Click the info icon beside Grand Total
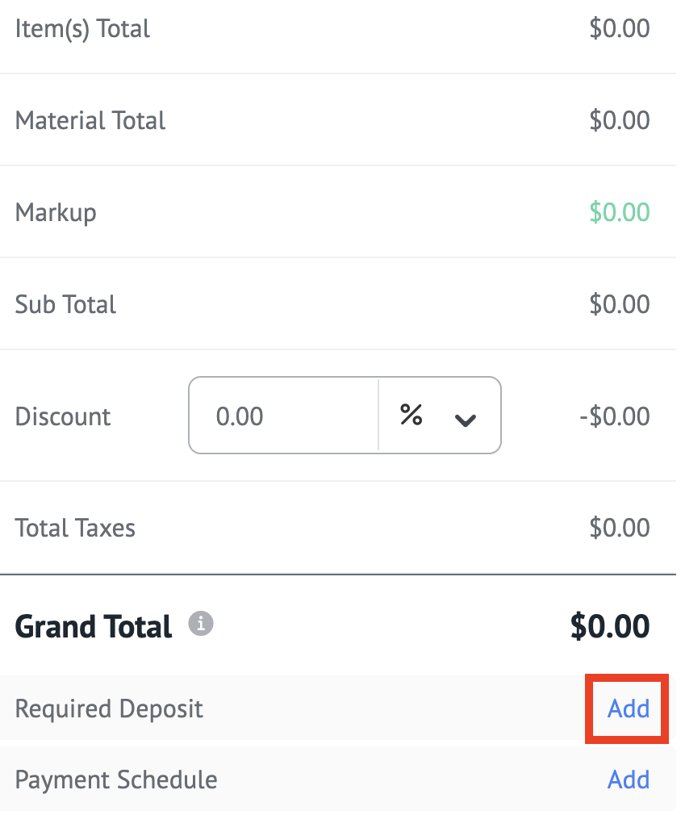681x815 pixels. click(202, 624)
